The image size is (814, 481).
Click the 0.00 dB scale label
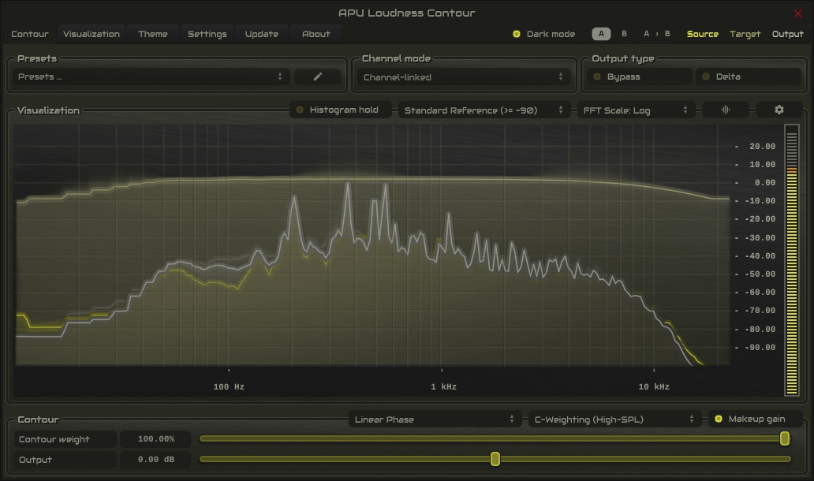click(764, 183)
